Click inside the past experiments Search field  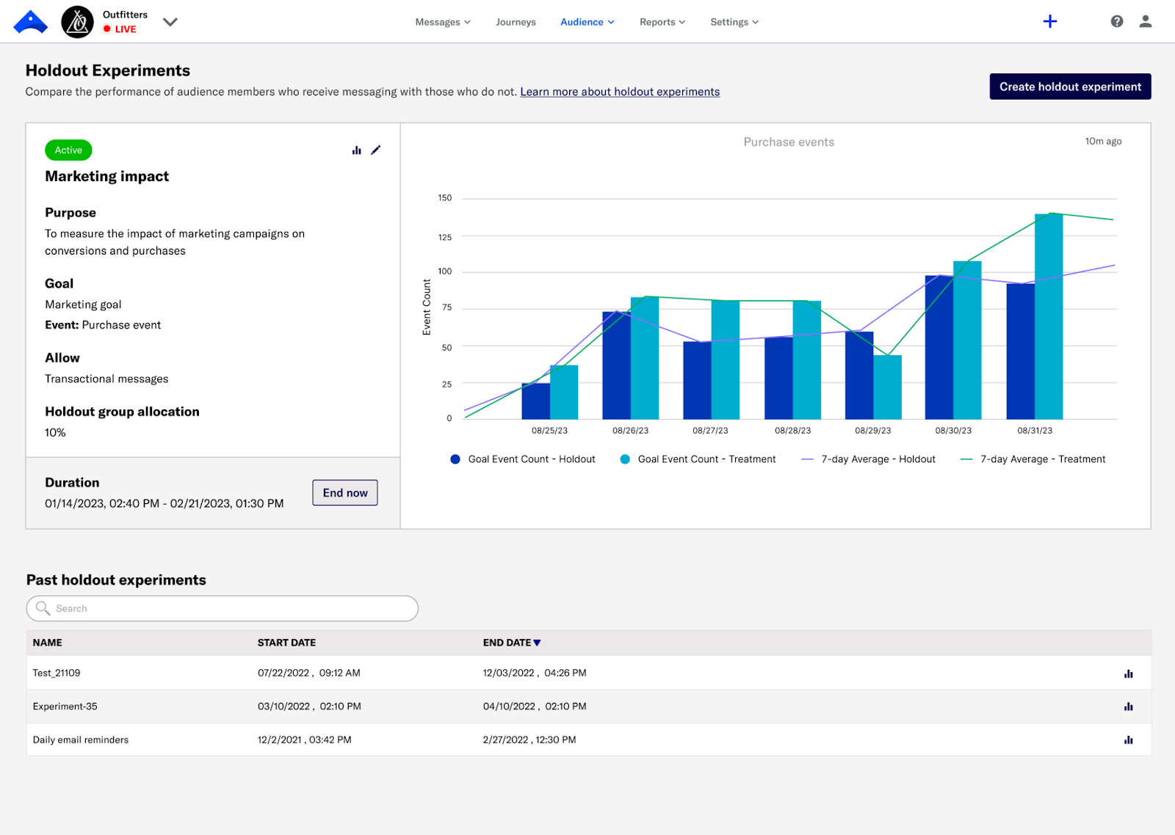click(x=223, y=608)
